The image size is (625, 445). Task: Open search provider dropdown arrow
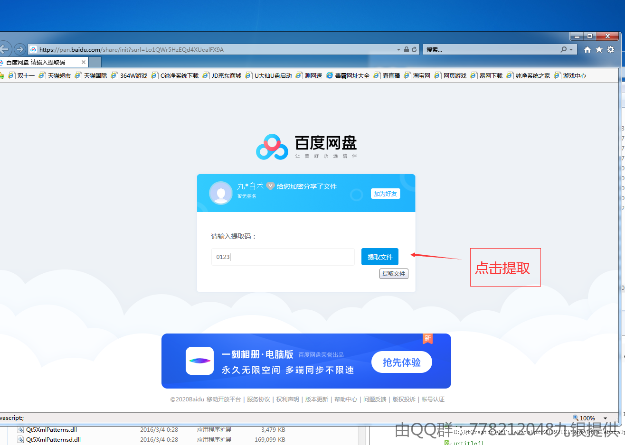point(571,49)
